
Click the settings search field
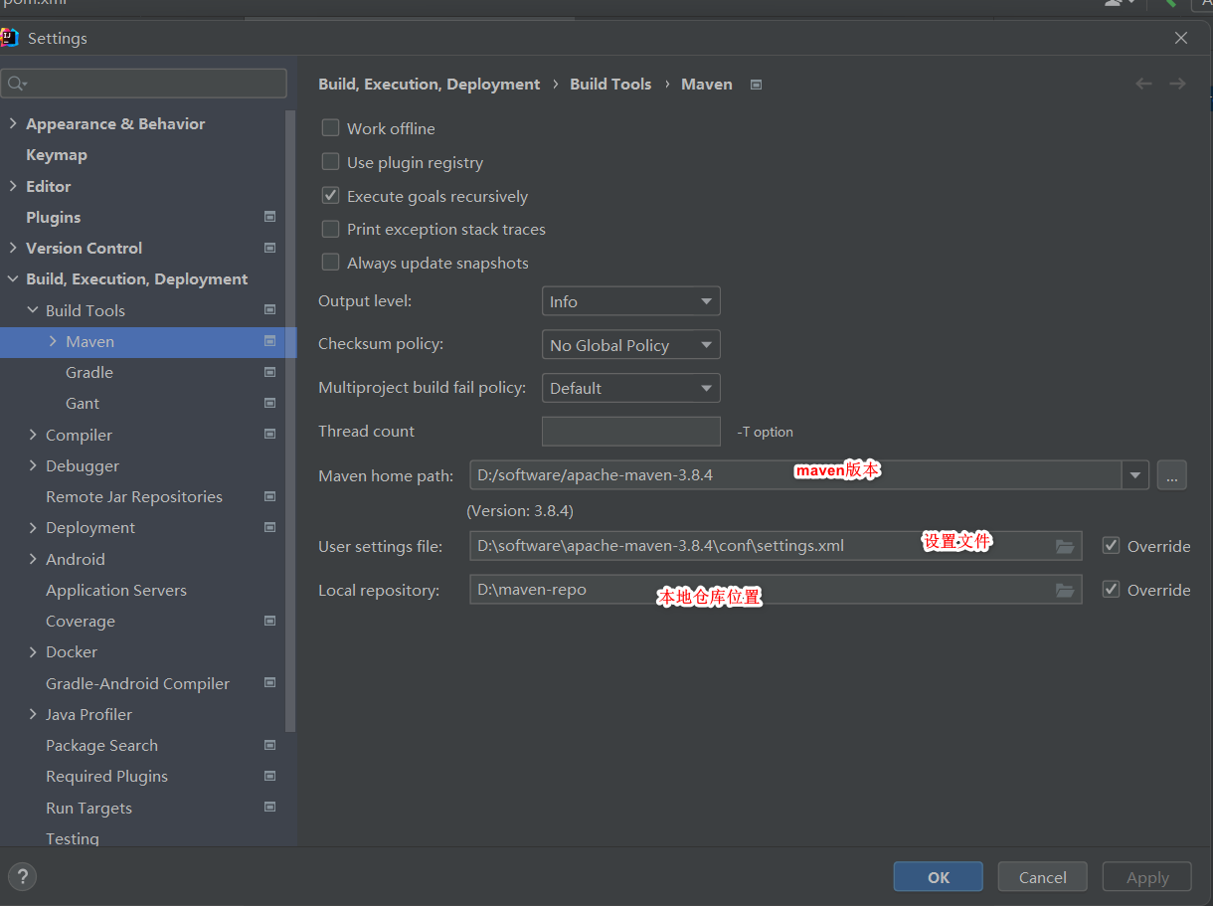(144, 84)
